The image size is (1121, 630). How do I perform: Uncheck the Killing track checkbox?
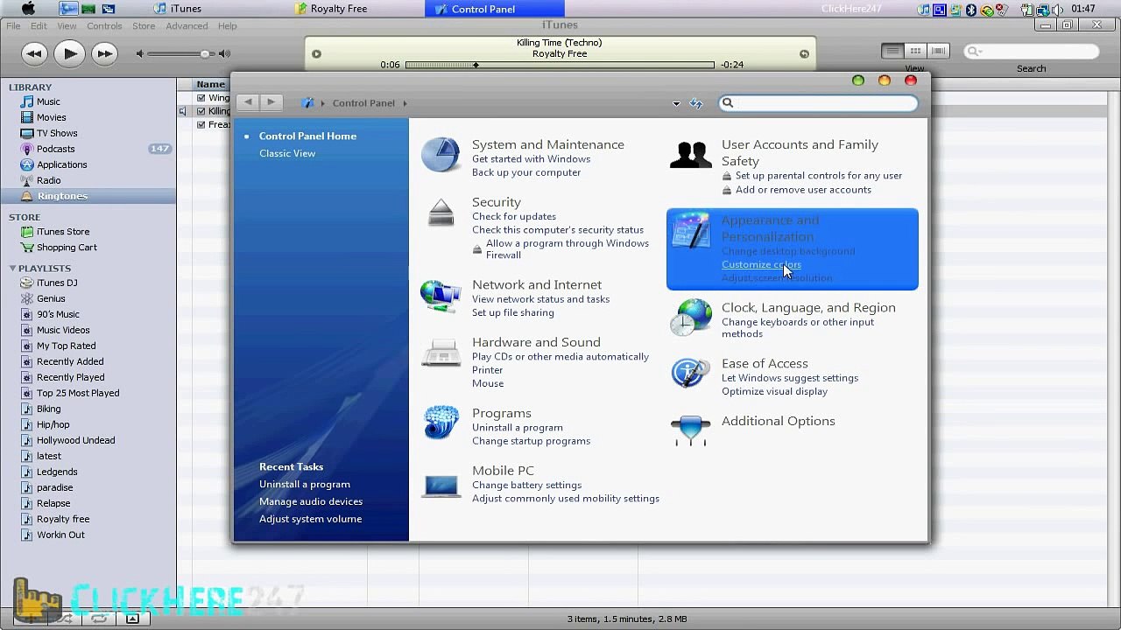pyautogui.click(x=201, y=111)
